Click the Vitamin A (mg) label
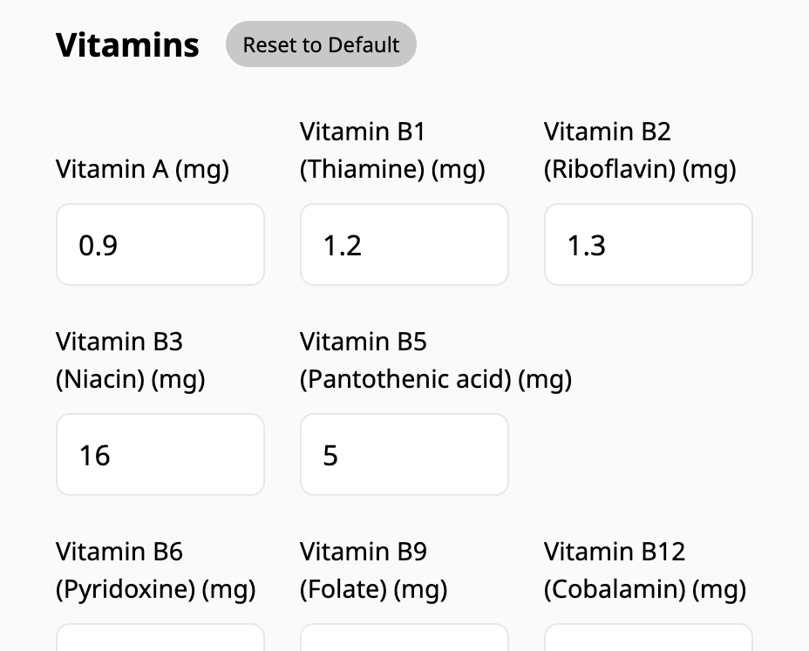809x651 pixels. [142, 169]
